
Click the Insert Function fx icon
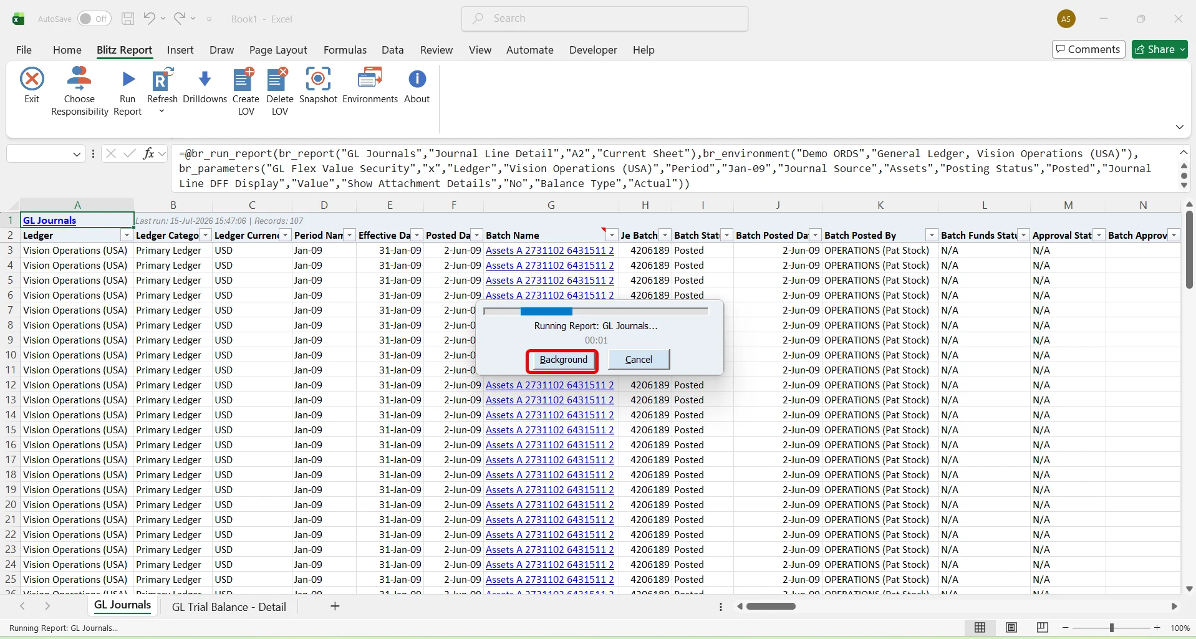[148, 153]
